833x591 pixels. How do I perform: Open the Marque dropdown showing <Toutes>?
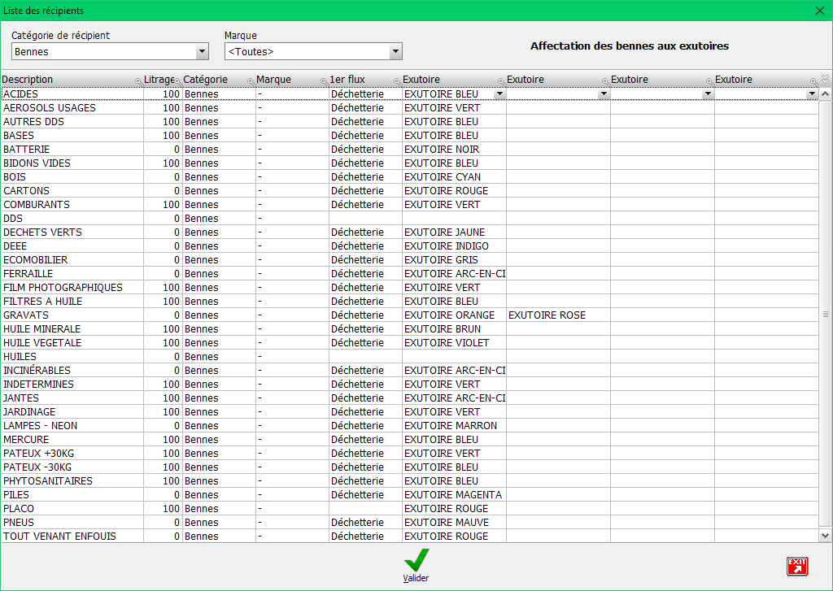click(395, 52)
